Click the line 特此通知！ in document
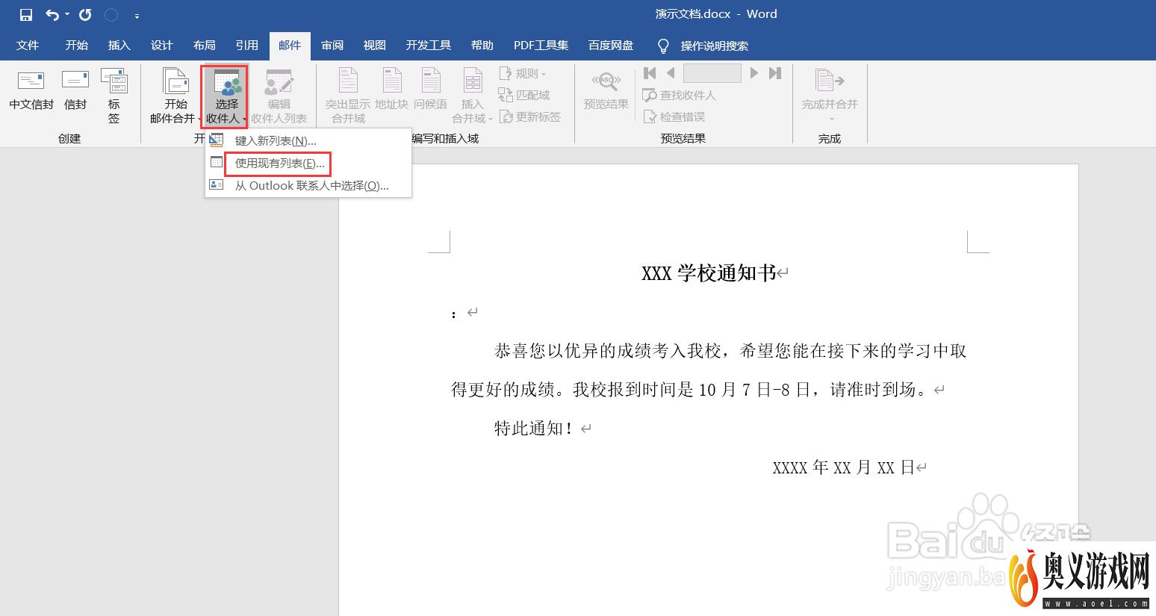1156x616 pixels. tap(534, 429)
